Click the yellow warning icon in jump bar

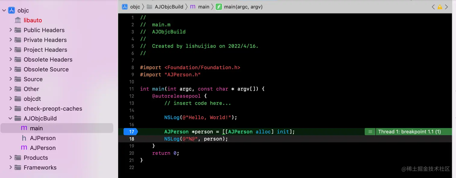click(440, 7)
